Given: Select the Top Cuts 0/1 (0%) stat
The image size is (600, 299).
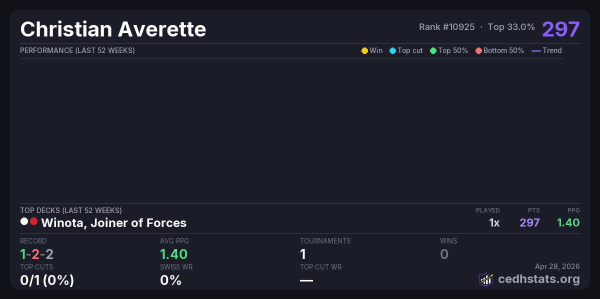Looking at the screenshot, I should pyautogui.click(x=47, y=280).
